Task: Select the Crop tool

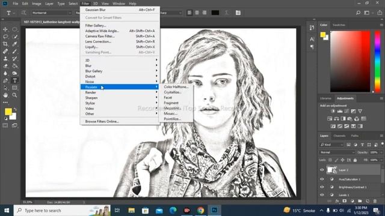Action: coord(5,44)
